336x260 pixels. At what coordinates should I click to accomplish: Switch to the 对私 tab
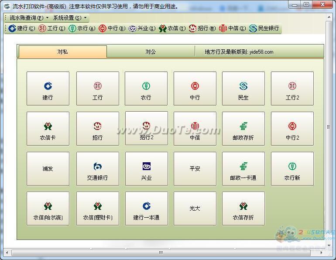pos(62,51)
